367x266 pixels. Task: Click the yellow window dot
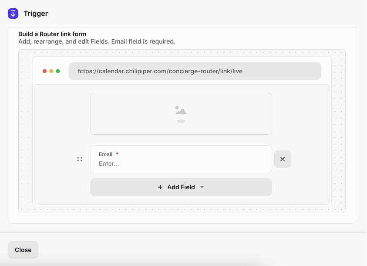coord(51,71)
